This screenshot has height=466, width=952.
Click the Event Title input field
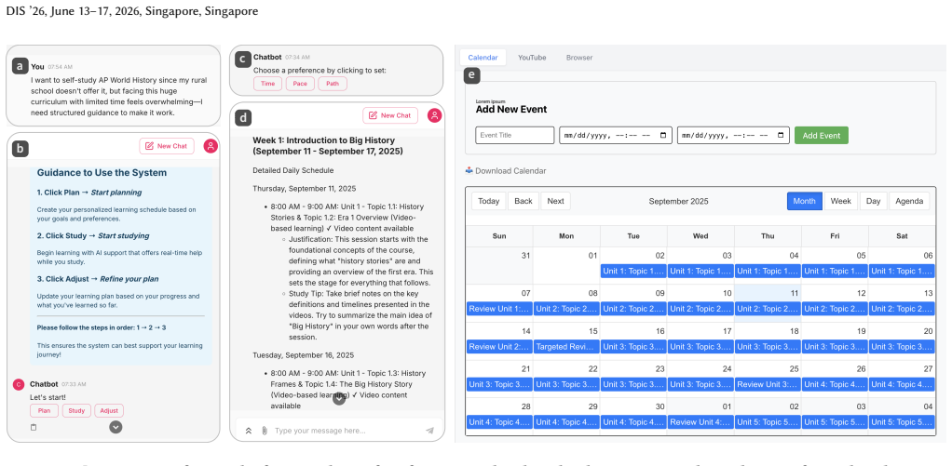(x=515, y=135)
